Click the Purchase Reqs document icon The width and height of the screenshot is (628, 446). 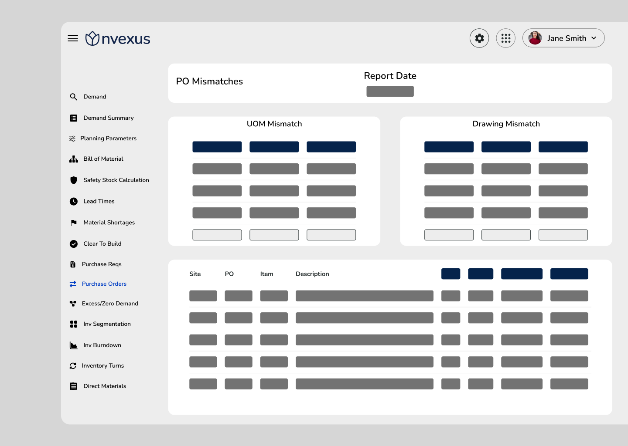(73, 264)
